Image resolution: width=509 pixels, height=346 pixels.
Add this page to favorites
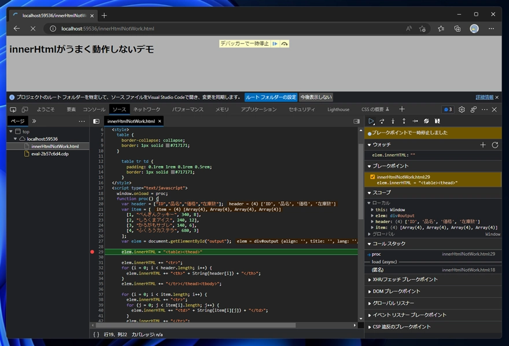point(422,28)
